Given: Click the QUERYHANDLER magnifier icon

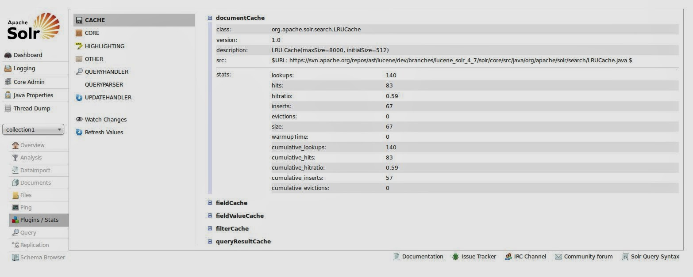Looking at the screenshot, I should (x=79, y=72).
